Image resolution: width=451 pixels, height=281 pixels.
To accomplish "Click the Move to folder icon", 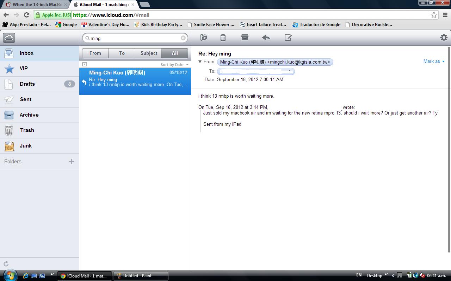I will tap(203, 38).
